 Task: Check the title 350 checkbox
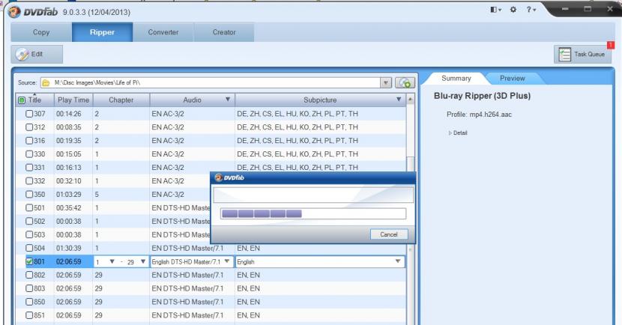(29, 194)
